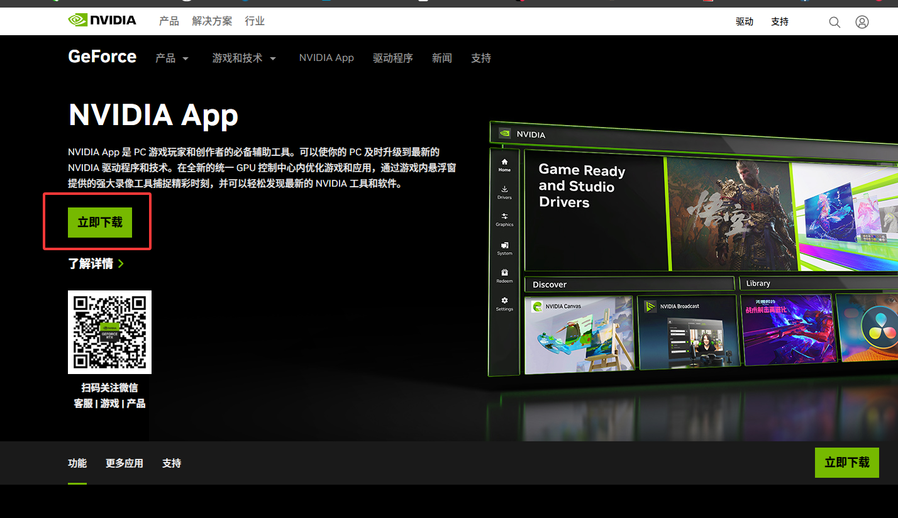Image resolution: width=898 pixels, height=518 pixels.
Task: Switch to the 更多应用 tab
Action: tap(125, 463)
